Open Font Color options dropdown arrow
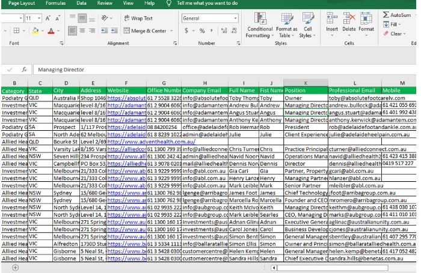421x273 pixels. click(x=58, y=31)
